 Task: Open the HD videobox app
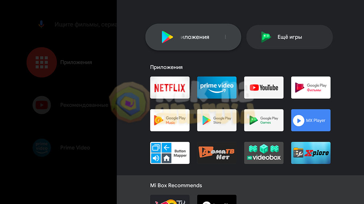tap(264, 153)
